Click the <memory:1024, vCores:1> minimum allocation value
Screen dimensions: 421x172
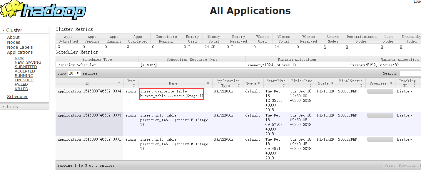tap(272, 65)
